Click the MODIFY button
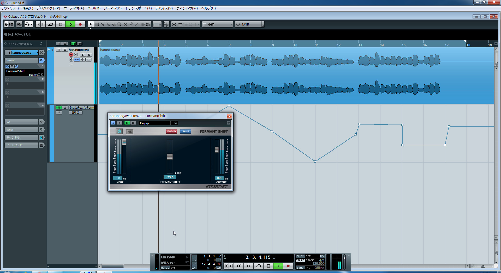Screen dimensions: 501x273 (x=171, y=132)
